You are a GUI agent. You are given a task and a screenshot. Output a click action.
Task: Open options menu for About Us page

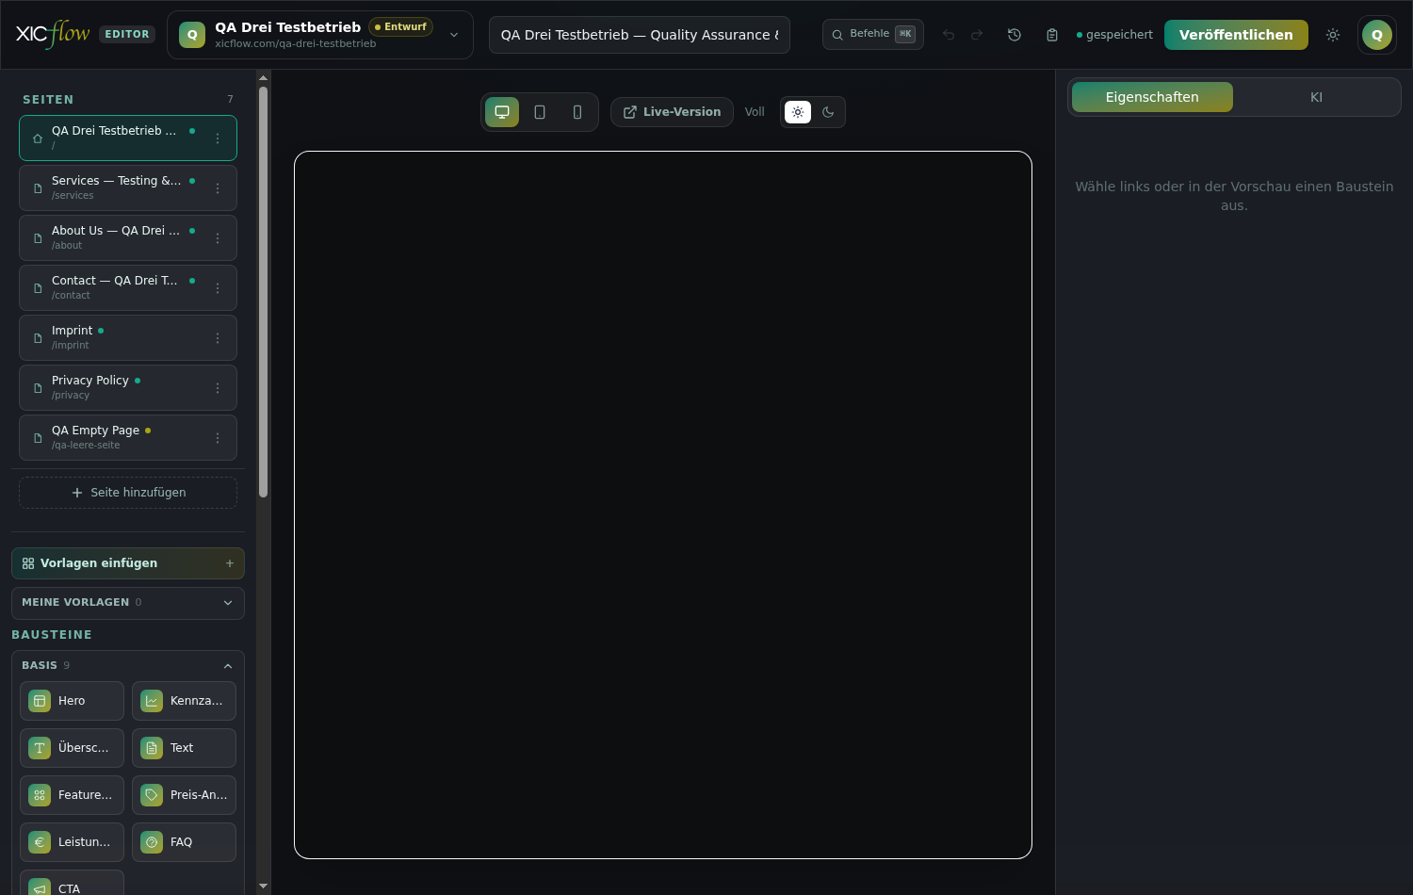click(218, 238)
